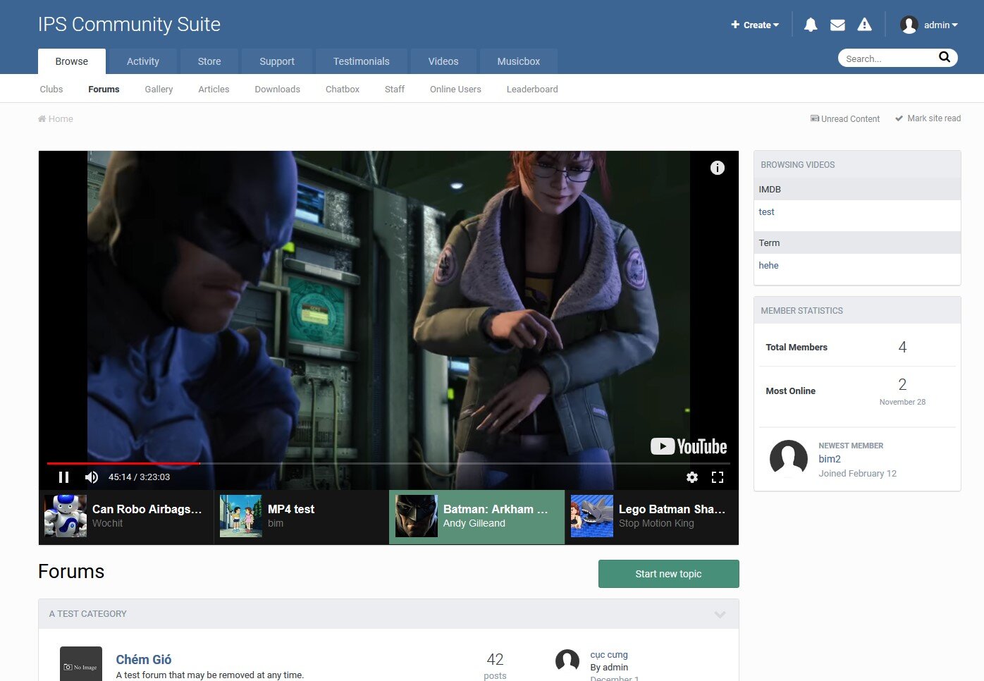Screen dimensions: 984x681
Task: Seek on the video progress bar
Action: coord(388,463)
